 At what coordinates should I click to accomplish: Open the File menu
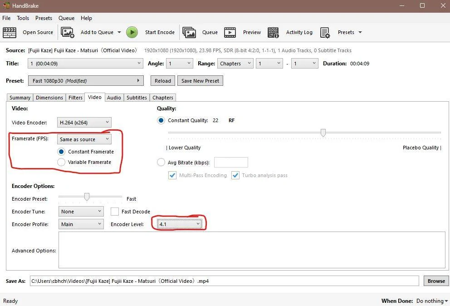(6, 18)
